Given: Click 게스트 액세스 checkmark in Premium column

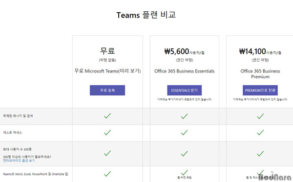Looking at the screenshot, I should [x=260, y=133].
